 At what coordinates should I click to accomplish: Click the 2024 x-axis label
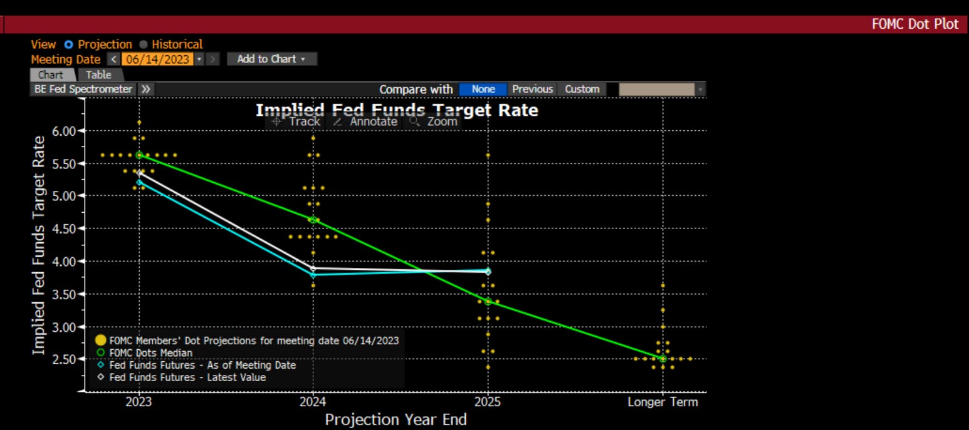pyautogui.click(x=313, y=402)
